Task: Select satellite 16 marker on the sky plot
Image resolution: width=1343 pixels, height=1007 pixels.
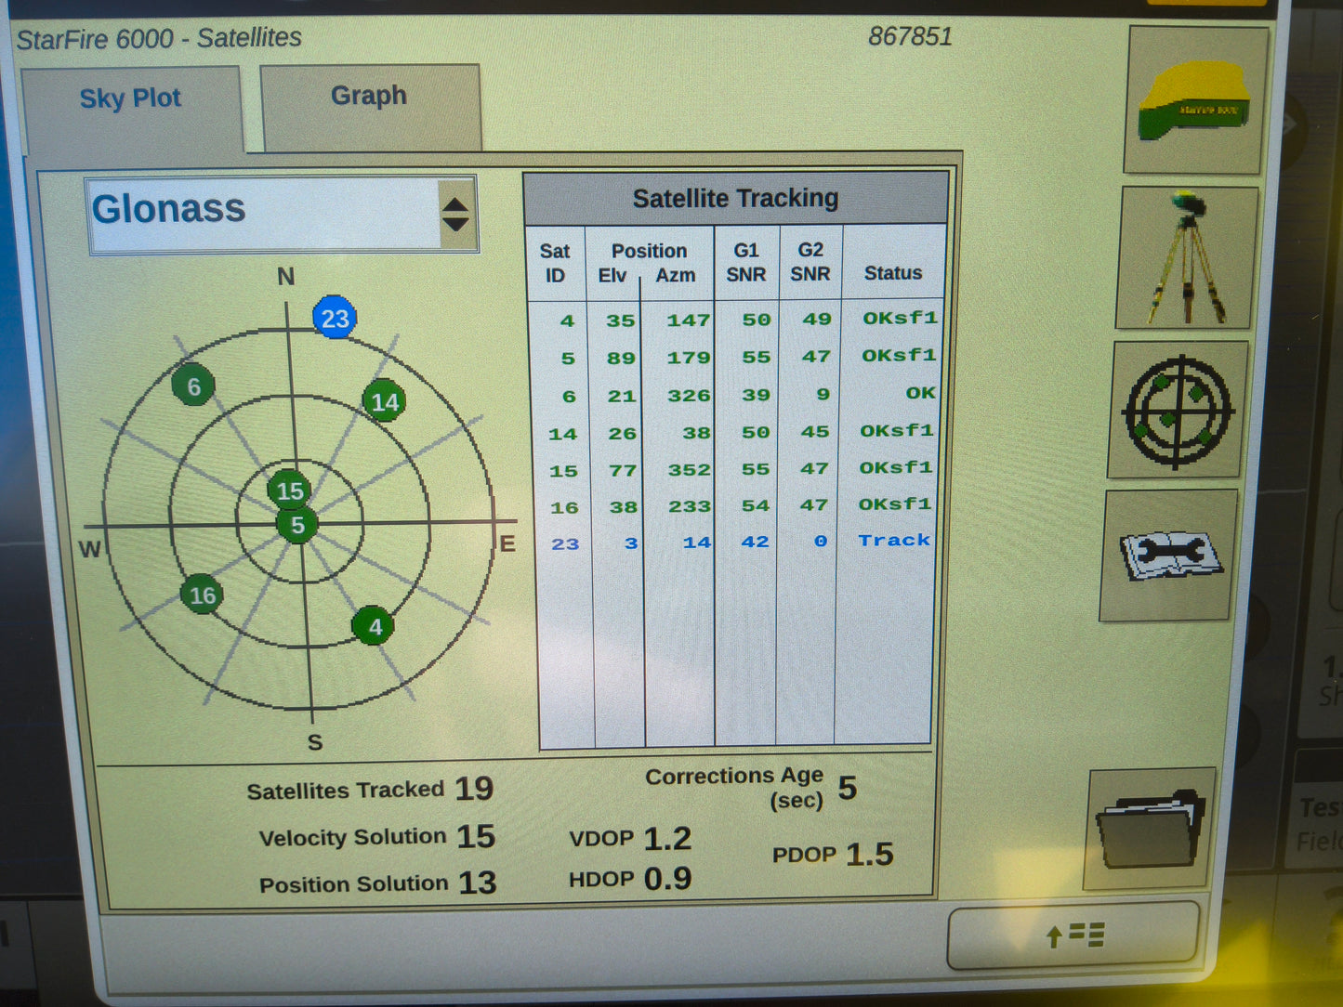Action: coord(203,595)
